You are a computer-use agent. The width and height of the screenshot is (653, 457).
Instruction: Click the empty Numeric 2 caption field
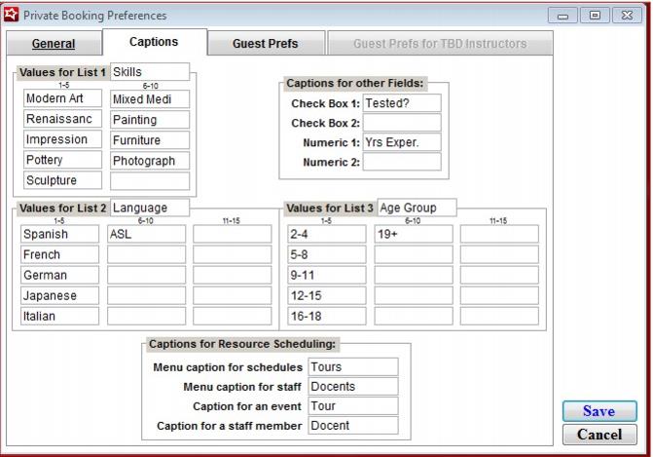pyautogui.click(x=401, y=162)
